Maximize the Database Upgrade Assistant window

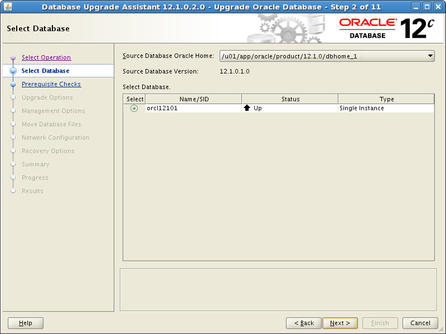(426, 7)
